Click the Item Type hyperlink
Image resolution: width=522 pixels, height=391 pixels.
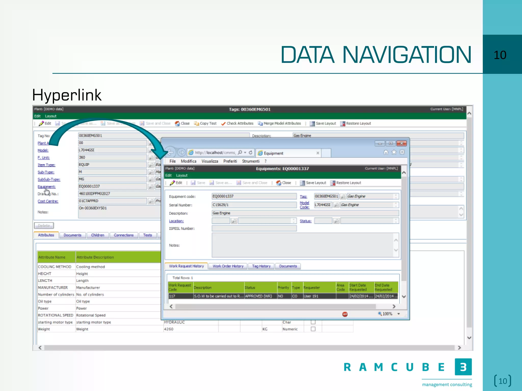(x=46, y=165)
